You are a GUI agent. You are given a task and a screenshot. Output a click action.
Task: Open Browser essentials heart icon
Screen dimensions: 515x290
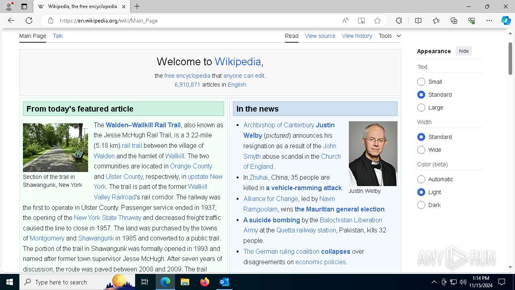click(472, 21)
